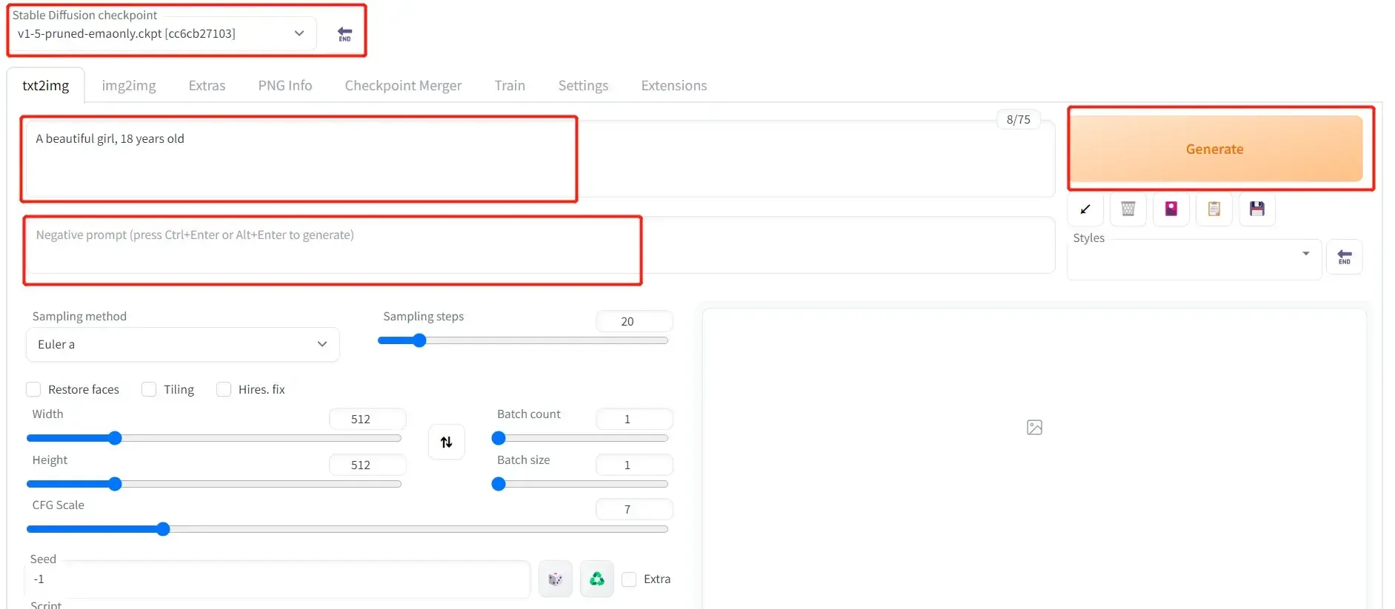
Task: Open the Stable Diffusion checkpoint dropdown
Action: point(162,34)
